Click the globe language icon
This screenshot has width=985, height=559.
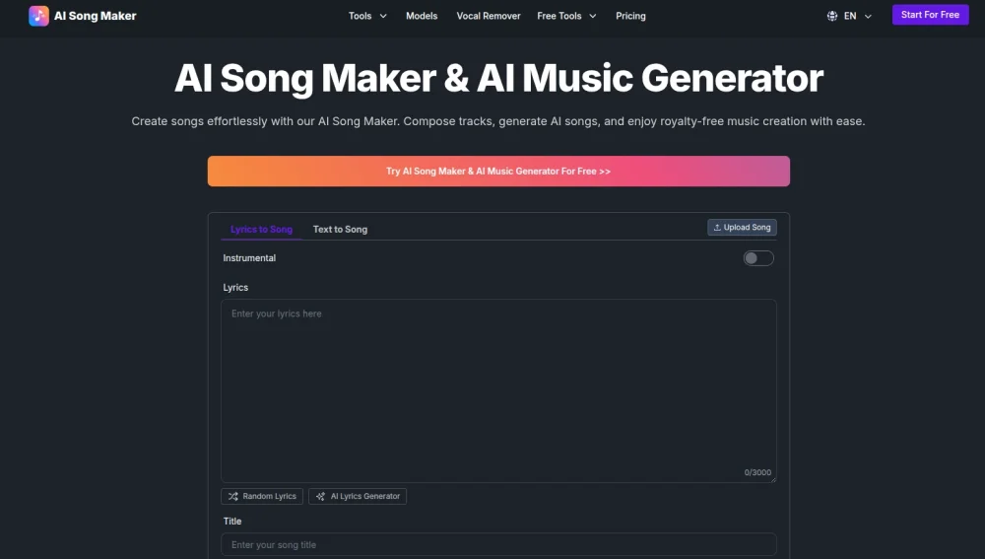click(831, 16)
